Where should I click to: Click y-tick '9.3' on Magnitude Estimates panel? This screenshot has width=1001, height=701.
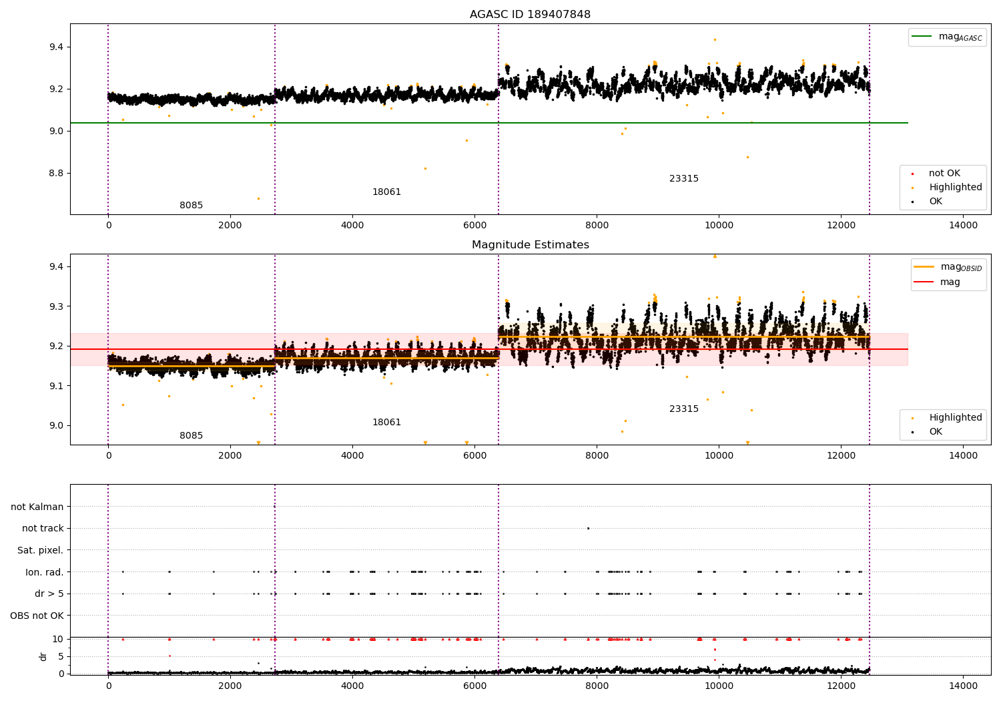pyautogui.click(x=55, y=307)
